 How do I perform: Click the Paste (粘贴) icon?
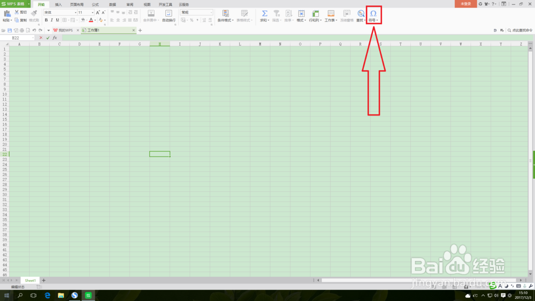pyautogui.click(x=7, y=14)
